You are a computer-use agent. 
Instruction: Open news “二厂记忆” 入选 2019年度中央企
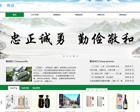[105, 66]
